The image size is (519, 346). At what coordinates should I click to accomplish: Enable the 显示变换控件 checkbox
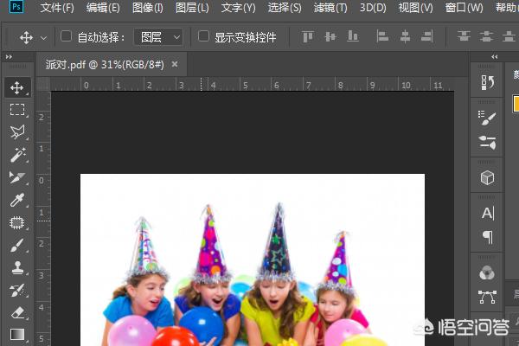click(x=203, y=37)
